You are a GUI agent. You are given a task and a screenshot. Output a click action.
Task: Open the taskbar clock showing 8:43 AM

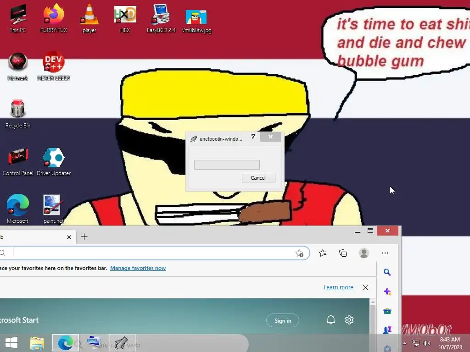pos(450,343)
